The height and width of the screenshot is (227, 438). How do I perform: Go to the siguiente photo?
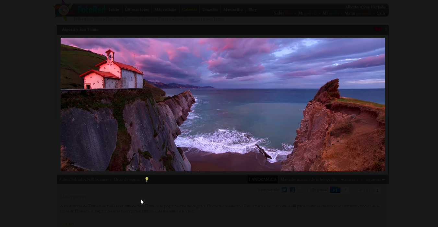(x=375, y=179)
